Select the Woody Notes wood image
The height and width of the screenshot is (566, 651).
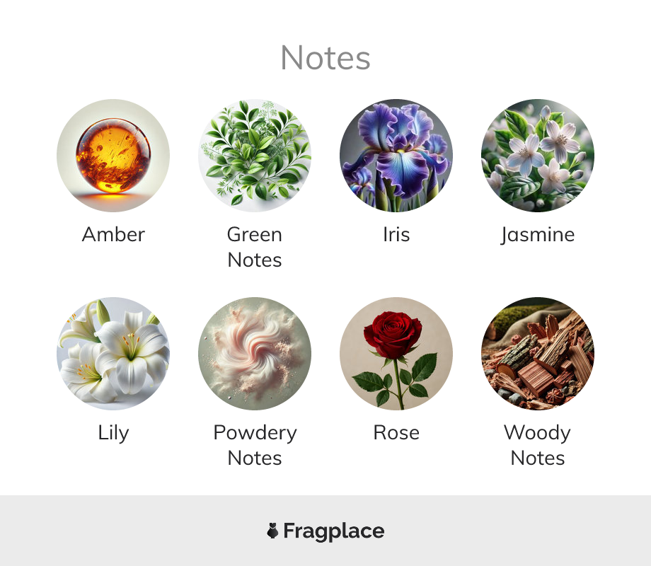coord(538,353)
